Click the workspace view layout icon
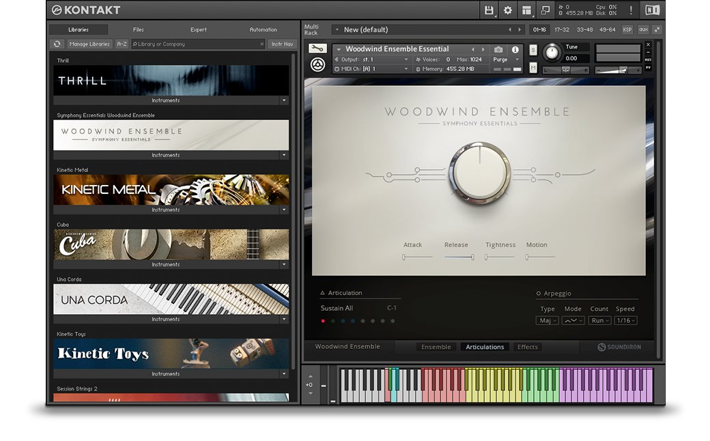The height and width of the screenshot is (441, 710). pyautogui.click(x=526, y=10)
